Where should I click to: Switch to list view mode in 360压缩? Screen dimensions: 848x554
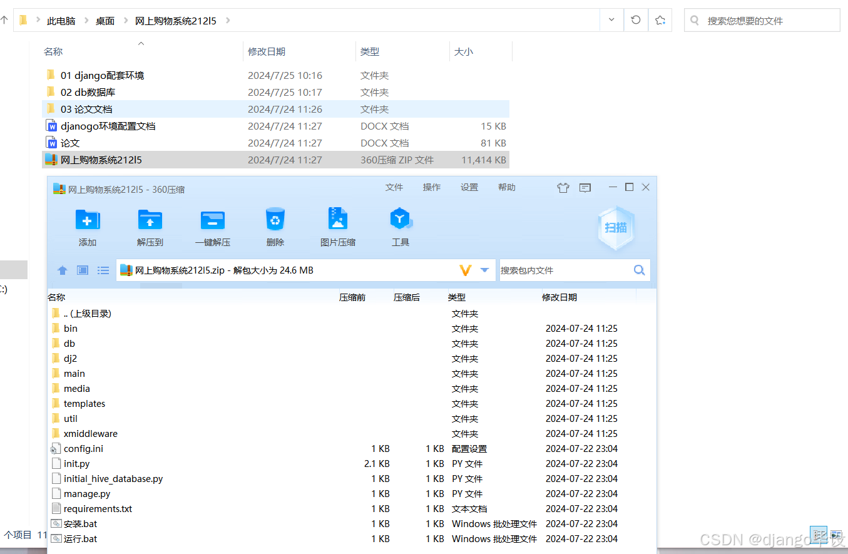coord(103,270)
